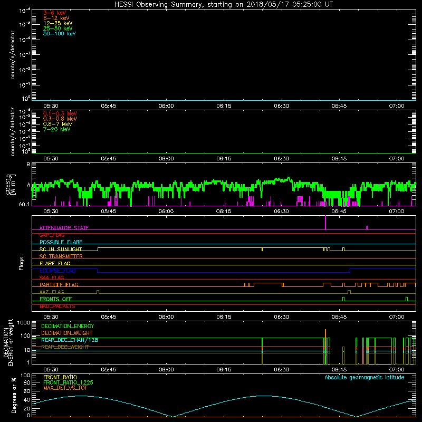The width and height of the screenshot is (422, 422).
Task: Click the 06:00 tick under the Flags panel
Action: [166, 317]
